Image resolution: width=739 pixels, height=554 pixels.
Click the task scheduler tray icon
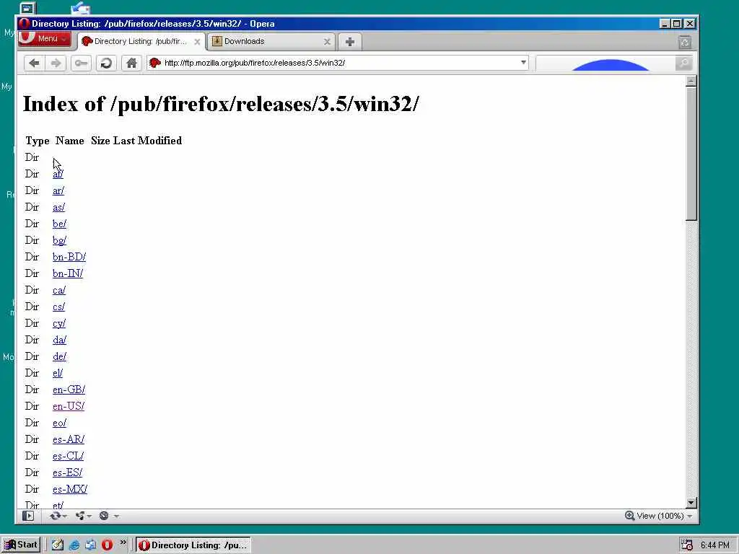click(686, 545)
